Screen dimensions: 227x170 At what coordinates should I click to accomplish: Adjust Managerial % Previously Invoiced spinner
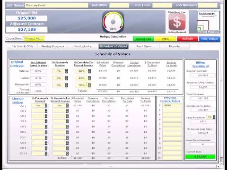click(x=67, y=85)
